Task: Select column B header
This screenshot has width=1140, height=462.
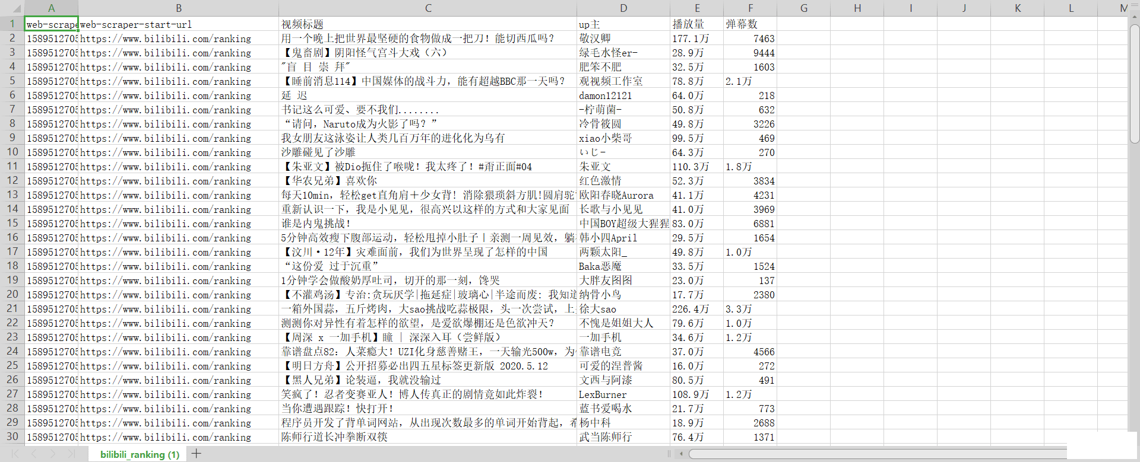Action: [x=179, y=8]
